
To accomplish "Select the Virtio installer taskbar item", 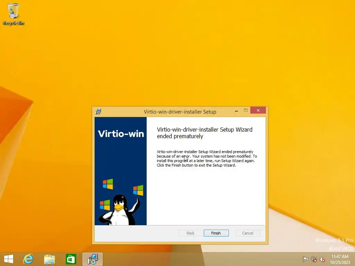I will pyautogui.click(x=92, y=259).
